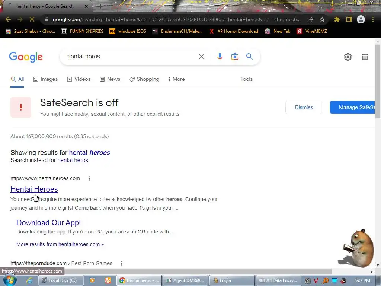Viewport: 381px width, 286px height.
Task: Click the orange magnifier tray icon
Action: (325, 281)
